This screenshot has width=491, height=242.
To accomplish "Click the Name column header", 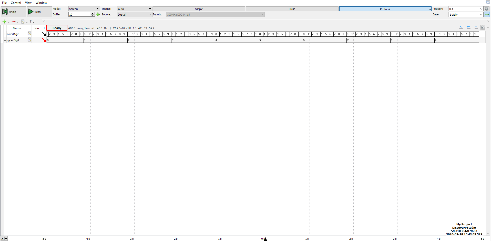I will [x=17, y=28].
